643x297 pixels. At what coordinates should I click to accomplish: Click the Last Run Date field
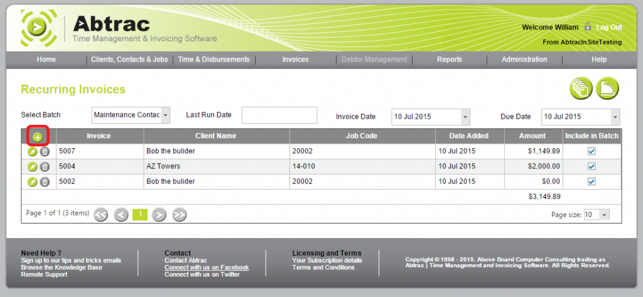coord(279,116)
